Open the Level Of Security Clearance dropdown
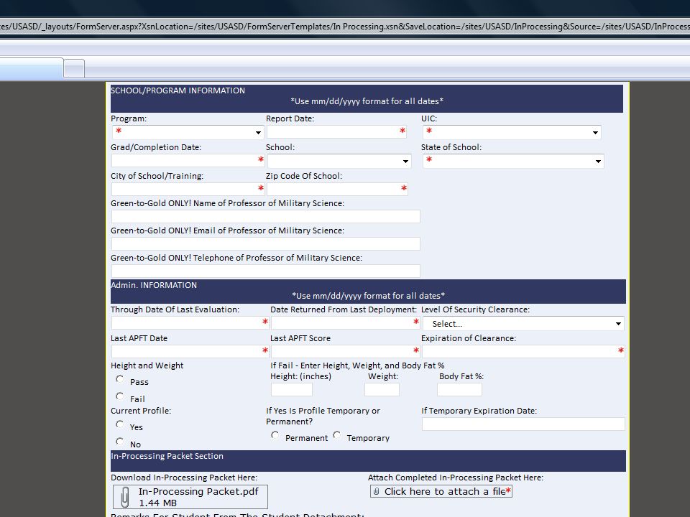This screenshot has height=517, width=690. 523,324
